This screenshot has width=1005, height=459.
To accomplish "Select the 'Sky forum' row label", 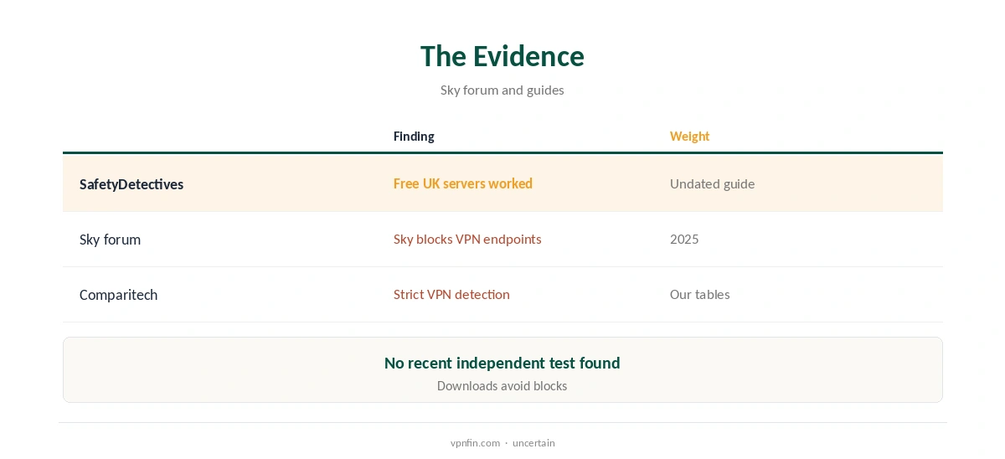I will point(110,240).
